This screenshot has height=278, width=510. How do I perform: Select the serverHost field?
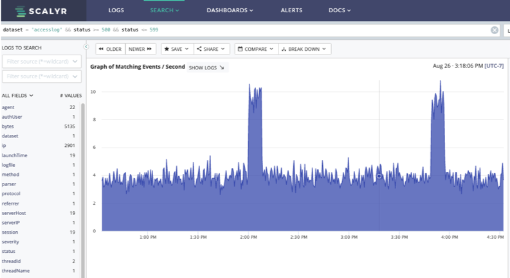coord(14,213)
